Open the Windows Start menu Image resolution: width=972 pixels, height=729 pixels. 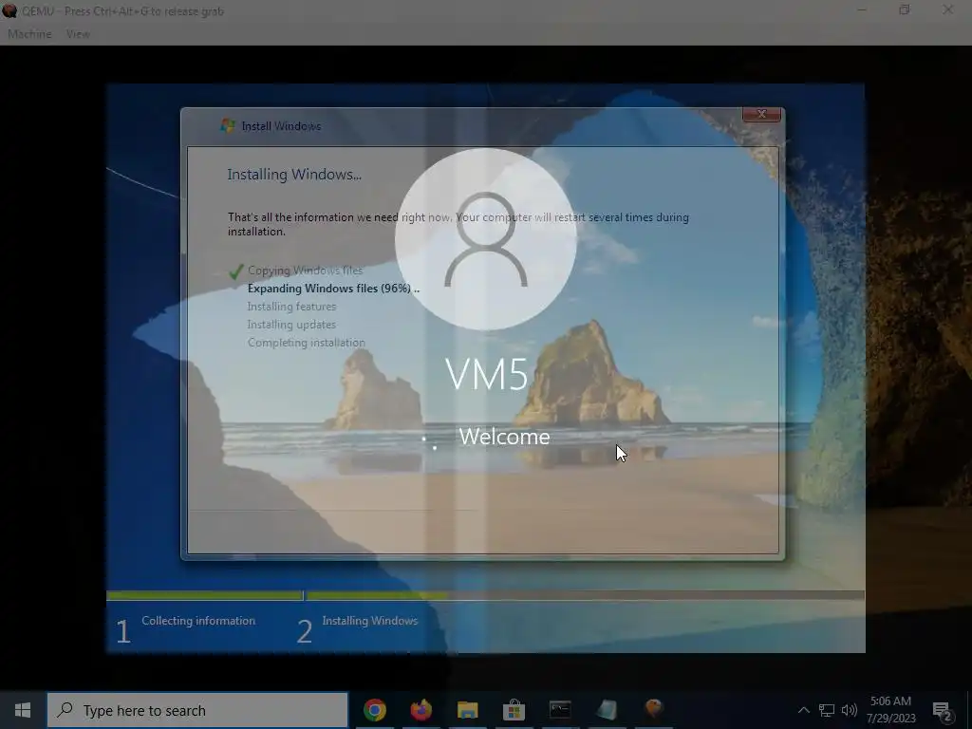[x=23, y=710]
